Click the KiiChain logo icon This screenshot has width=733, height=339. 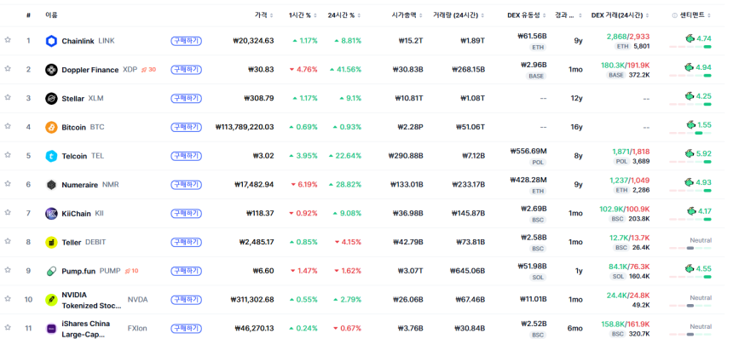[51, 214]
